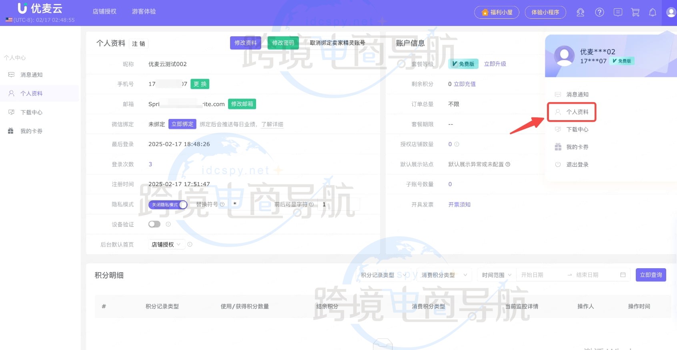The height and width of the screenshot is (350, 677).
Task: Click the 我的卡券 icon in dropdown panel
Action: [558, 147]
